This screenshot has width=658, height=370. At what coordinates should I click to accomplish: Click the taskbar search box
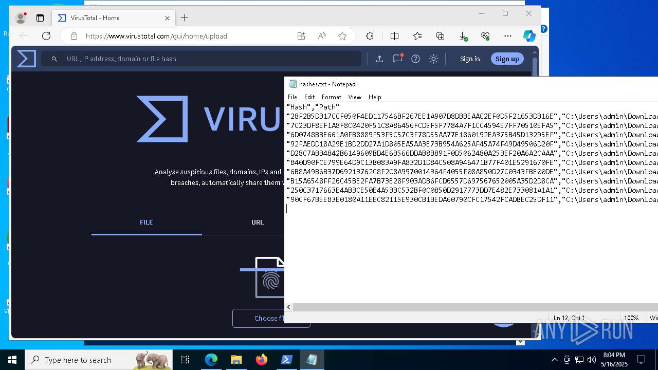[99, 360]
